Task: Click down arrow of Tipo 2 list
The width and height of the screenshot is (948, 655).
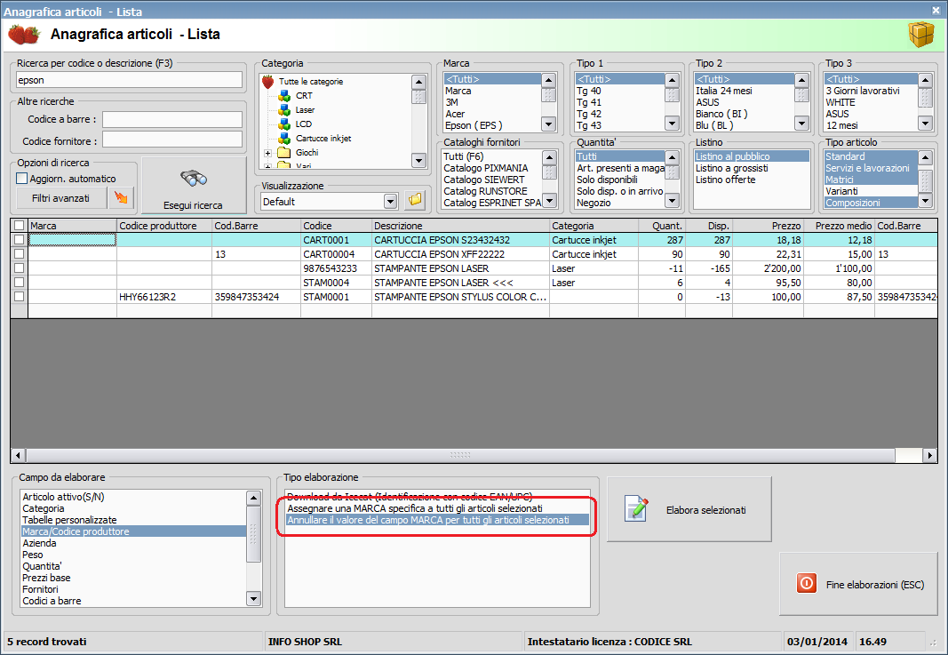Action: [x=801, y=123]
